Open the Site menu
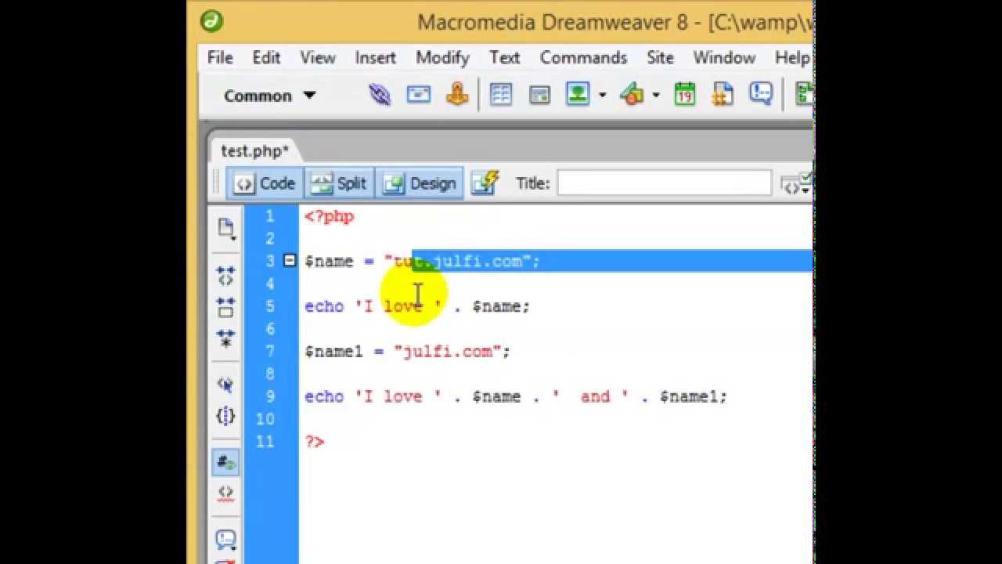1002x564 pixels. 660,58
